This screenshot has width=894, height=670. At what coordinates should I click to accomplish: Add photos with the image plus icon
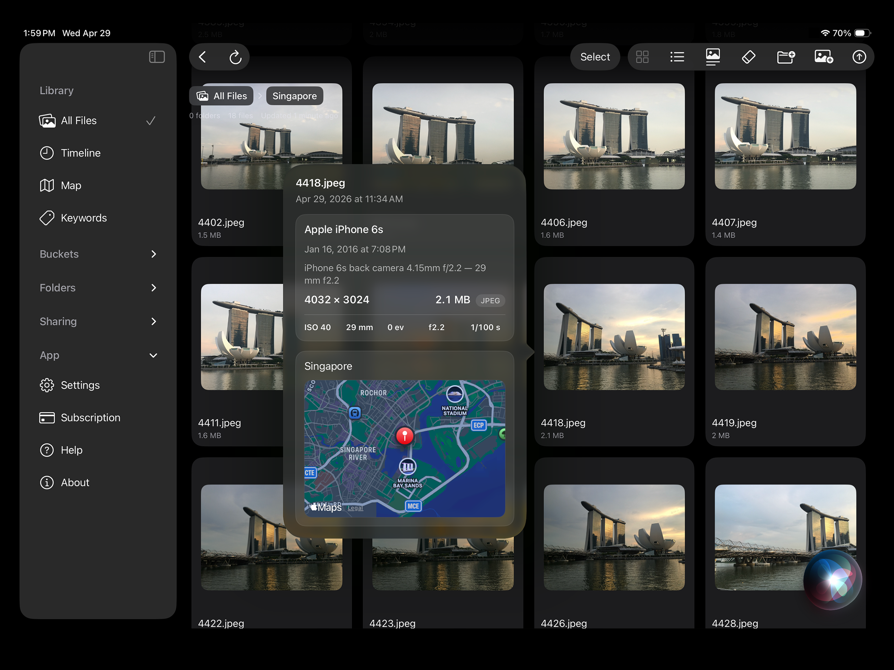[824, 57]
